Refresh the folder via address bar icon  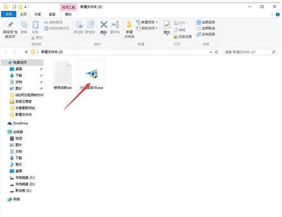point(216,52)
